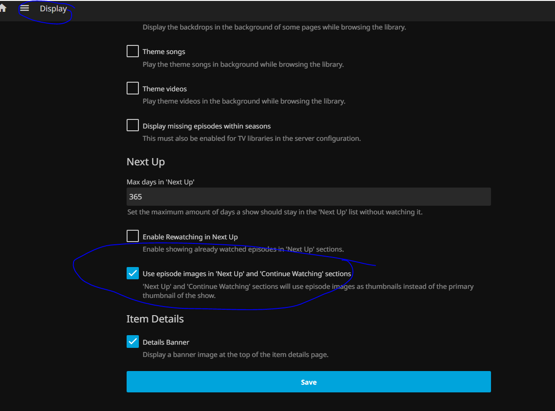This screenshot has width=555, height=411.
Task: Uncheck the Use episode images checkbox
Action: point(133,273)
